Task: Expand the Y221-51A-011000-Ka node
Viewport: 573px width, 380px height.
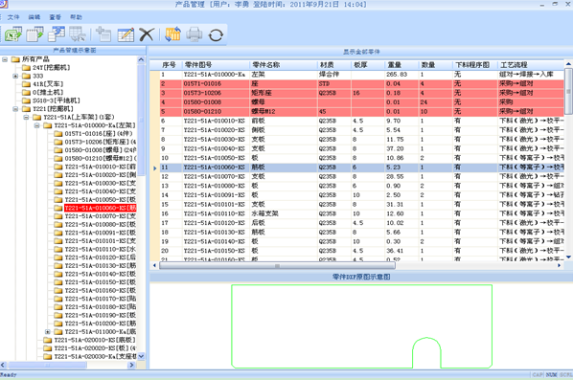Action: point(48,332)
